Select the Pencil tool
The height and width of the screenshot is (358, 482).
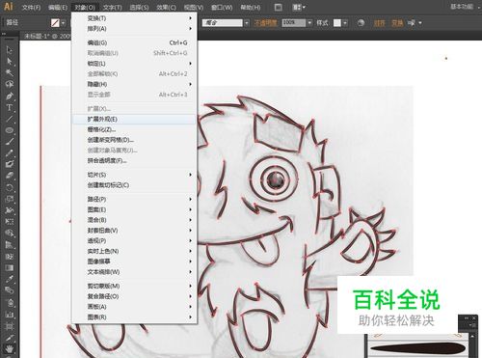point(9,152)
